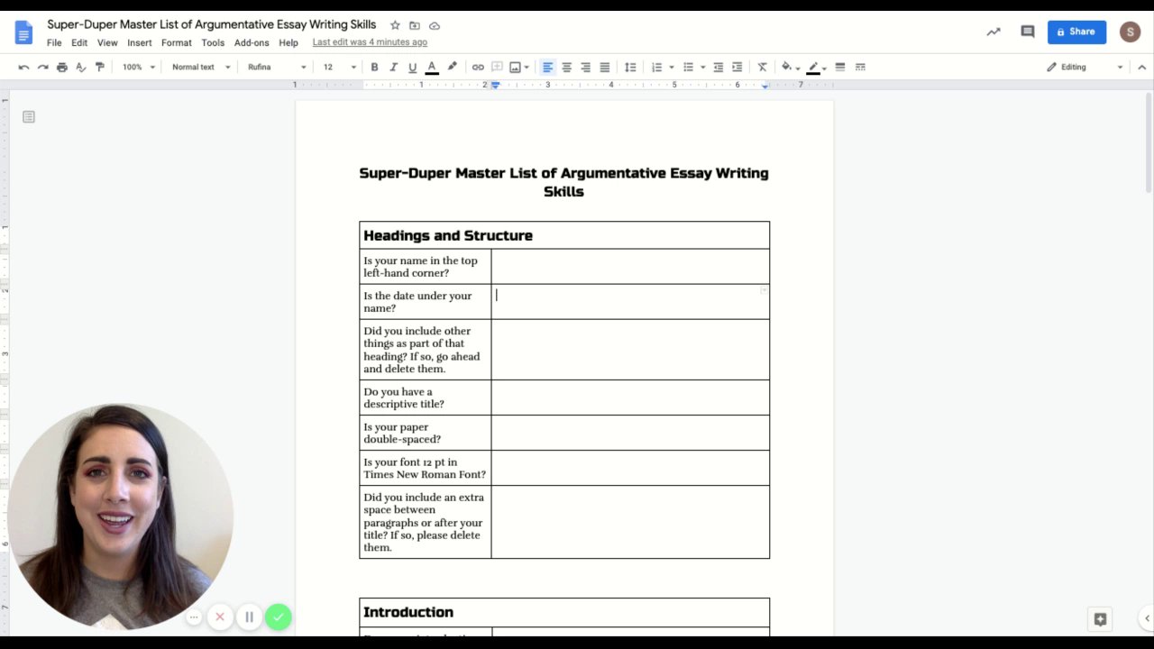Open the Explore panel button

(1100, 619)
